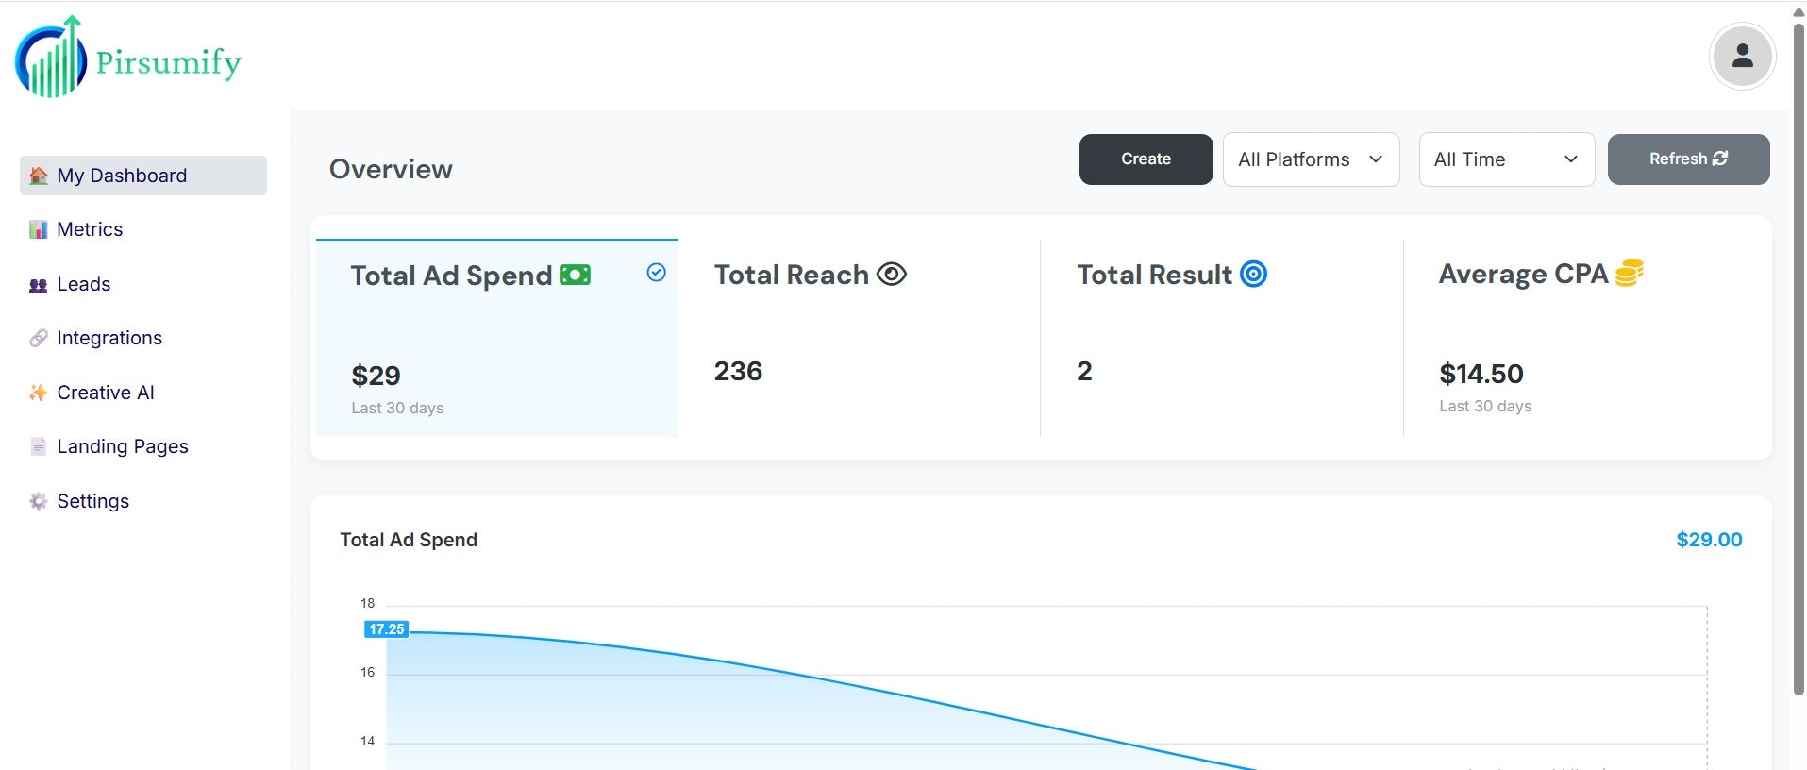Select the Total Reach card

[859, 338]
